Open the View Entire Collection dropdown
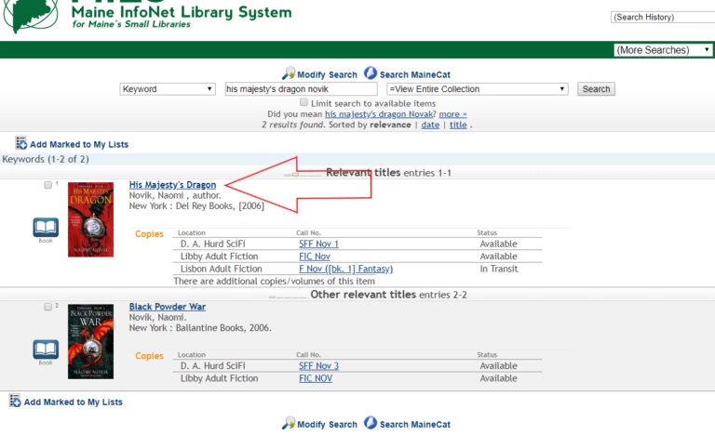The height and width of the screenshot is (435, 715). click(477, 89)
